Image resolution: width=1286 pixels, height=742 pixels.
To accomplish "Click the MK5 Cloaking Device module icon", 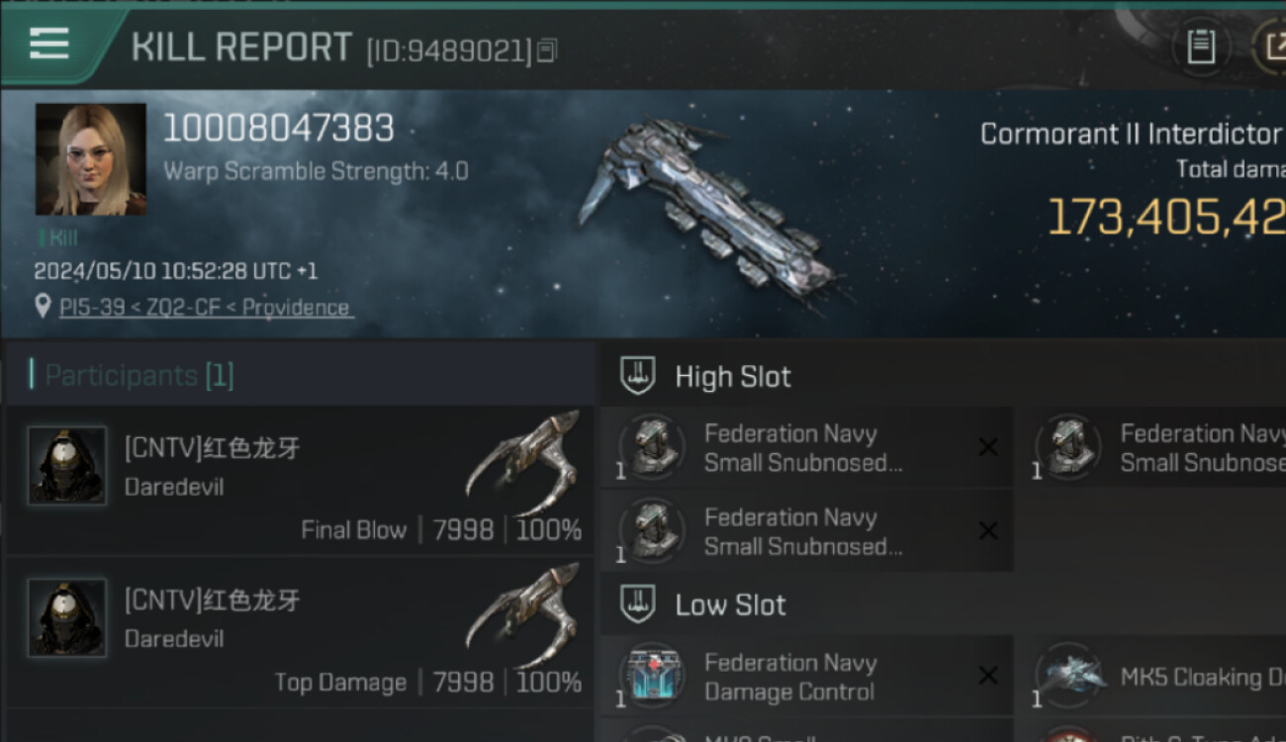I will (x=1068, y=677).
